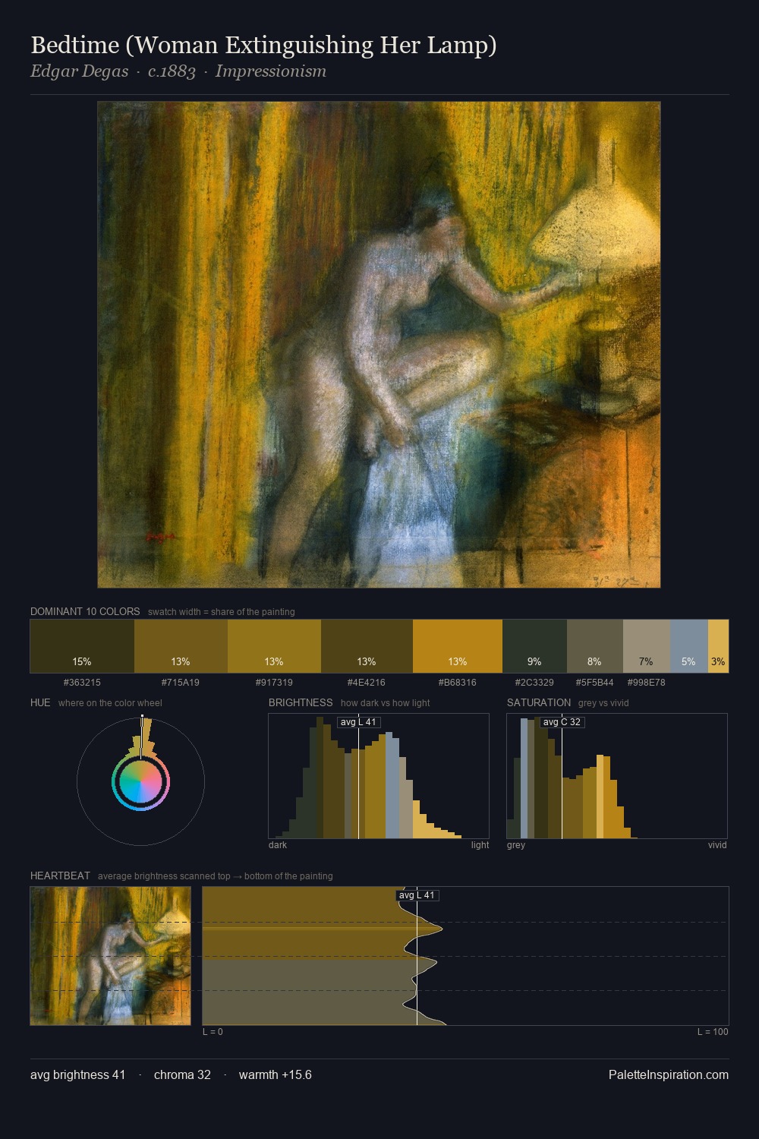Click 'avg L 41' label in Brightness histogram
759x1139 pixels.
click(359, 722)
